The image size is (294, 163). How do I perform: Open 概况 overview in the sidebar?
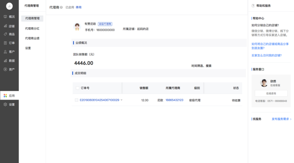(9, 16)
